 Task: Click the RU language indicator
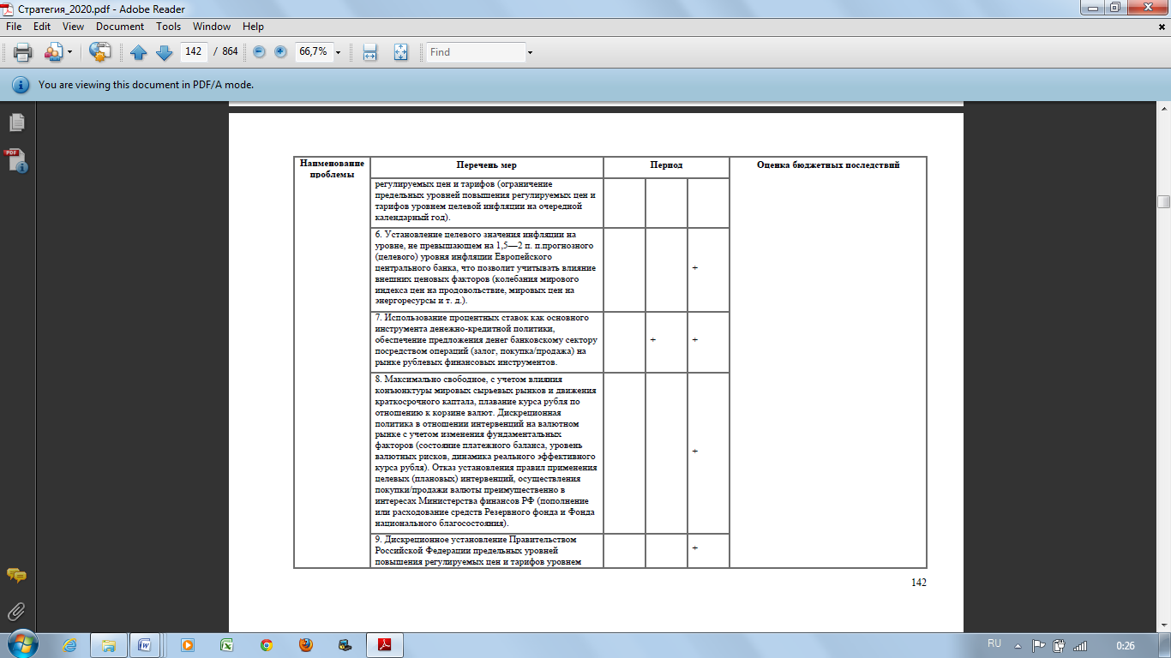994,643
